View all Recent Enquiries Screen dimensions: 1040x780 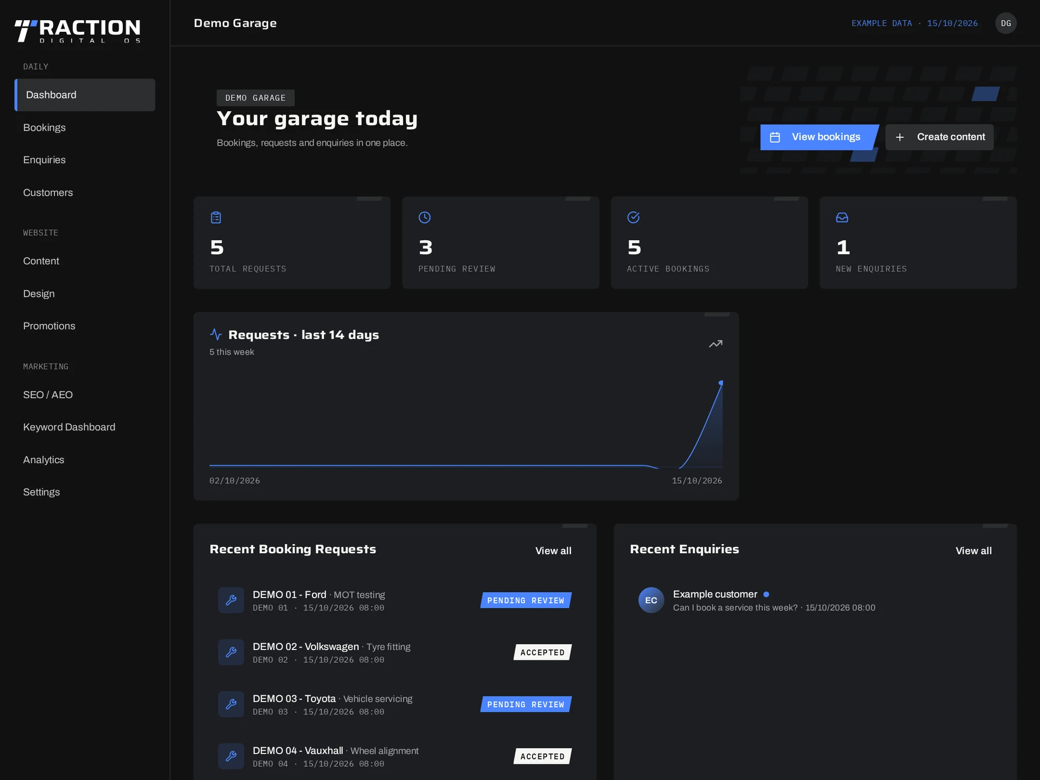pos(973,551)
